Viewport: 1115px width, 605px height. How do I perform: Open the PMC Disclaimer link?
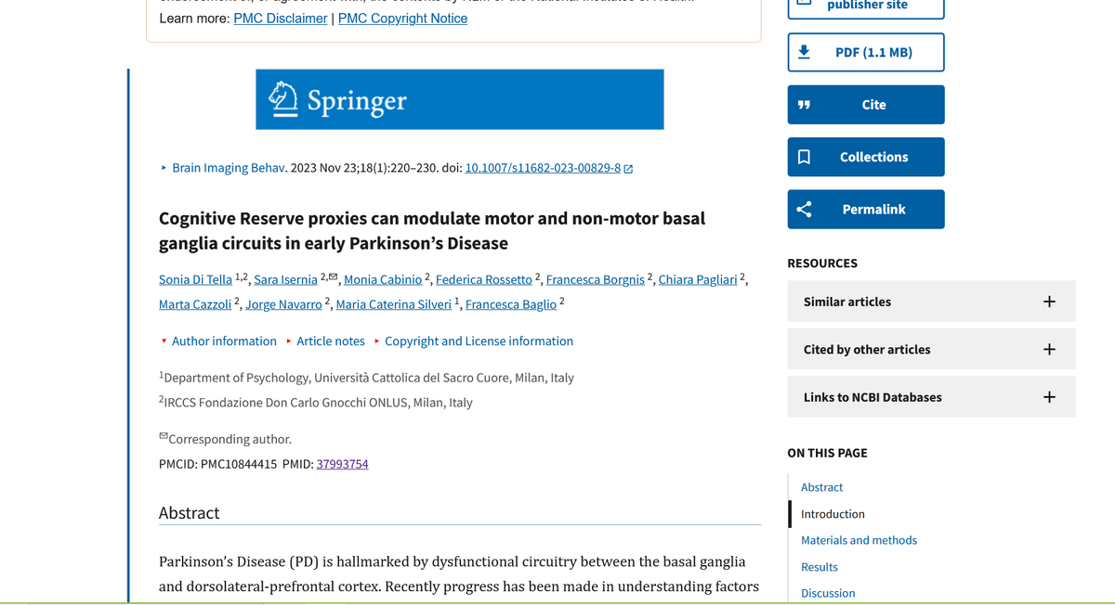[x=281, y=19]
